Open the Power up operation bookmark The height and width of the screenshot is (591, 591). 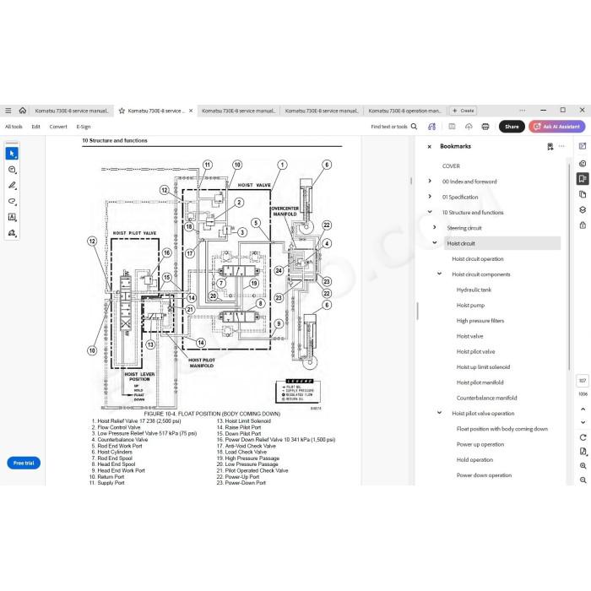coord(480,444)
